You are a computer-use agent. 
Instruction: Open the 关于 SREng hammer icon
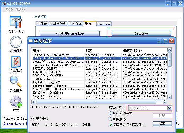16,22
